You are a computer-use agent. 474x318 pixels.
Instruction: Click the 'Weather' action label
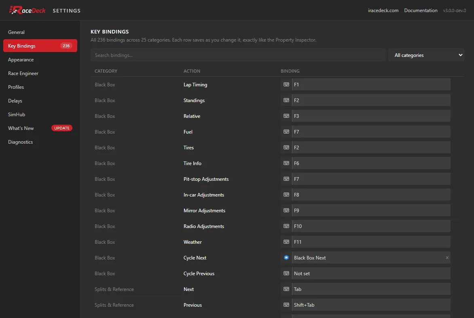[x=193, y=242]
